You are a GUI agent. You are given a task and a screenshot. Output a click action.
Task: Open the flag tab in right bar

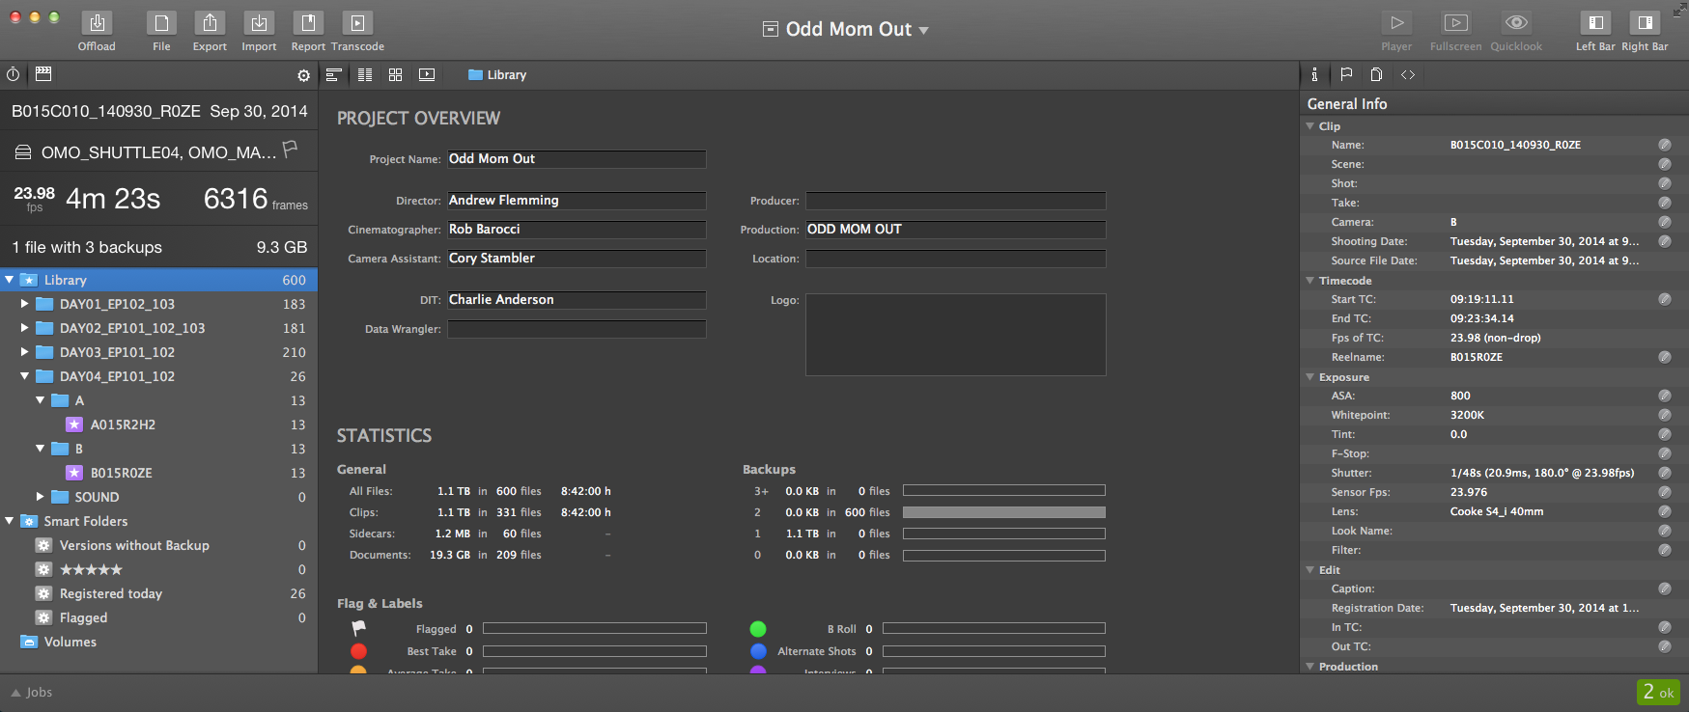point(1346,74)
